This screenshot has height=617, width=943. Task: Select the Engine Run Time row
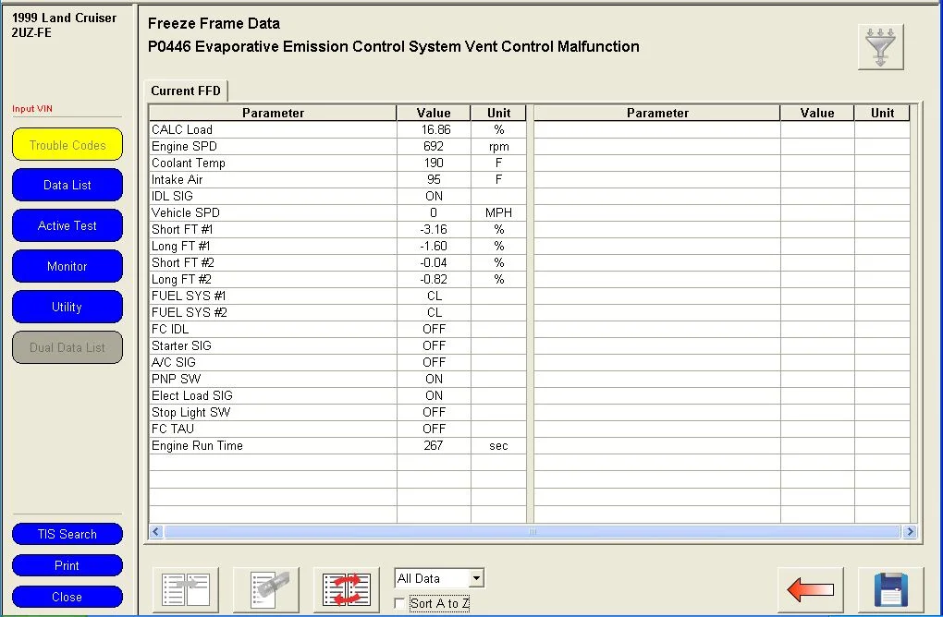(x=338, y=446)
